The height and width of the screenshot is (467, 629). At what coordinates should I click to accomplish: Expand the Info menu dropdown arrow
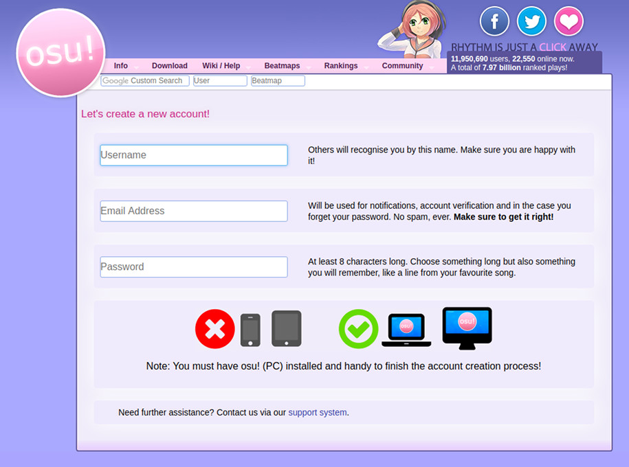pyautogui.click(x=136, y=67)
